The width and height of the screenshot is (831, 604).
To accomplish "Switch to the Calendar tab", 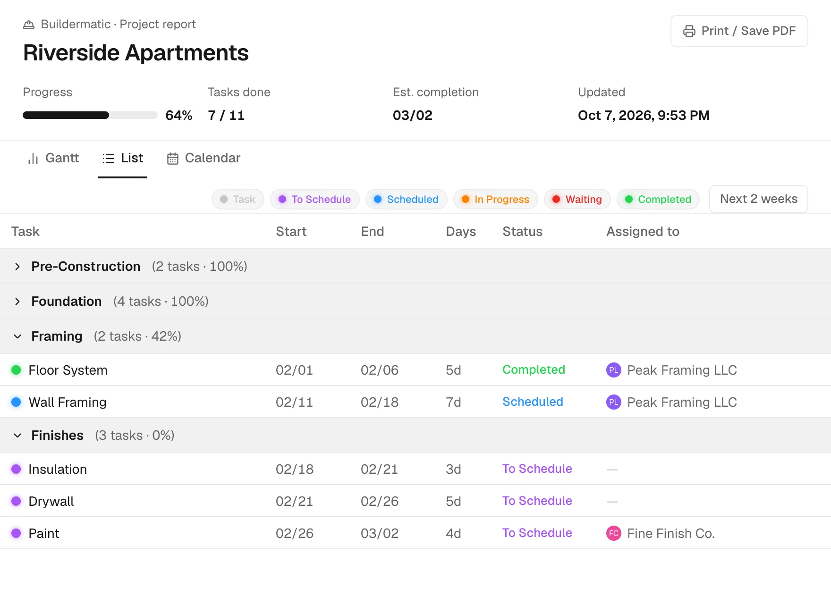I will [x=204, y=159].
